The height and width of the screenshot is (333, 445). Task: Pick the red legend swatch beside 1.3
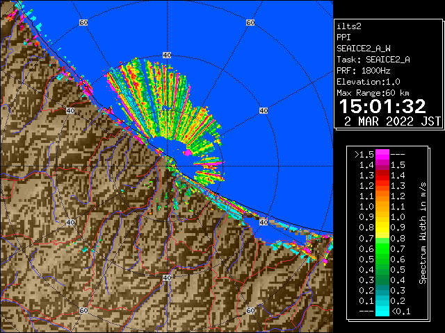[x=382, y=176]
